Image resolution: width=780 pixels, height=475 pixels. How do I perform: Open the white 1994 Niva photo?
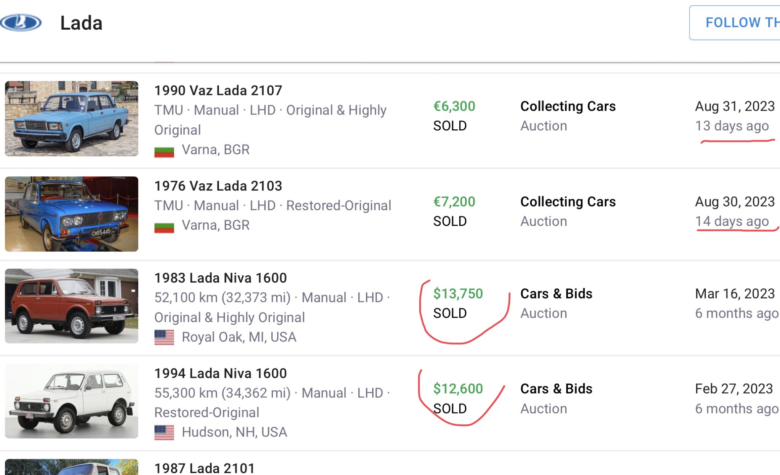72,401
